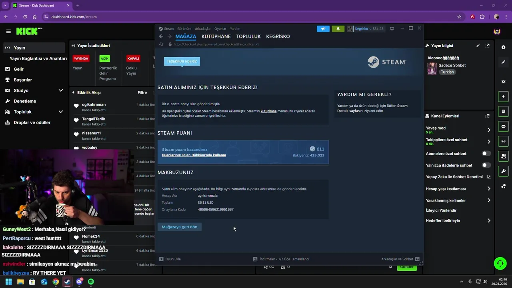Click the Steam announcements megaphone button

pyautogui.click(x=323, y=29)
